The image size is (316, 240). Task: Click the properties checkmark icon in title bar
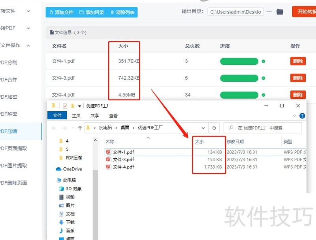click(65, 106)
